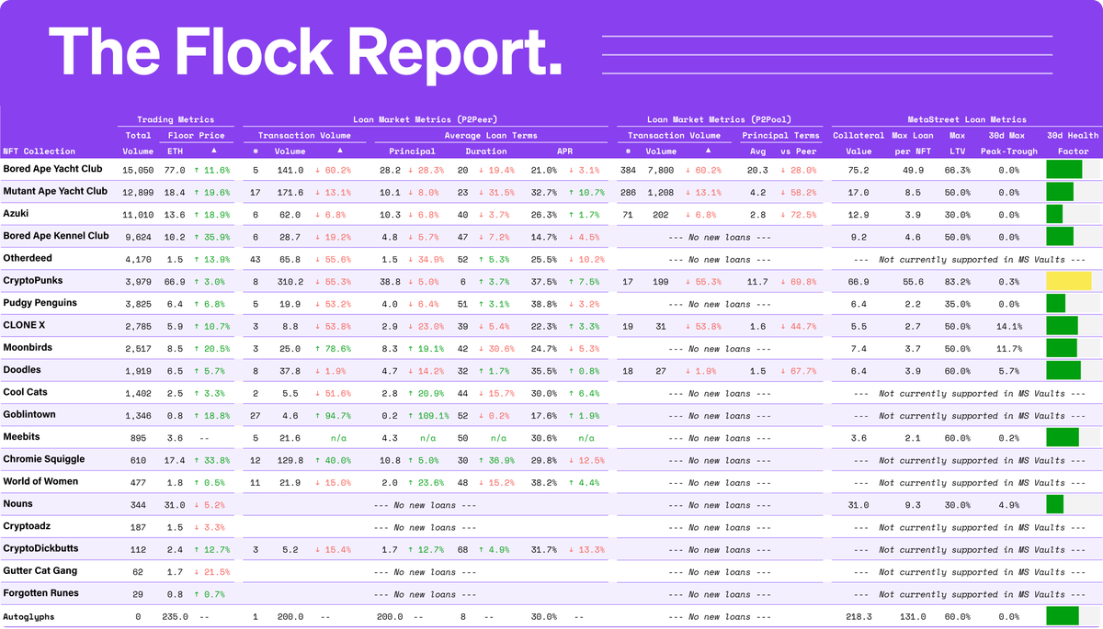The image size is (1103, 629).
Task: Click the Goblintown collection name
Action: coord(29,415)
